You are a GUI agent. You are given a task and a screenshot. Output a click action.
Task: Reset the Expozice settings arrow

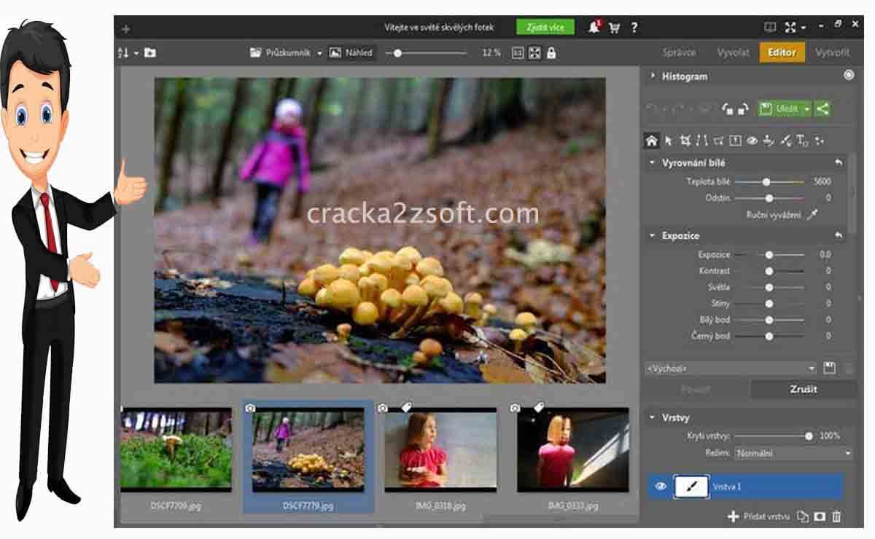pos(839,236)
